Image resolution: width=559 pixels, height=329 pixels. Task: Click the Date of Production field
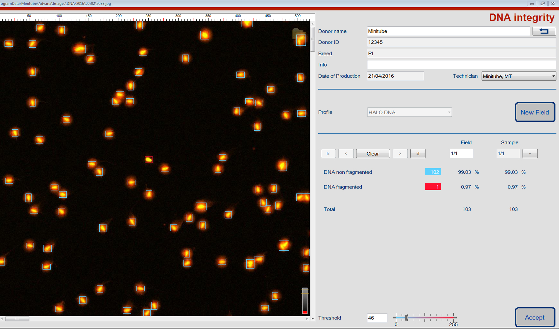click(395, 76)
